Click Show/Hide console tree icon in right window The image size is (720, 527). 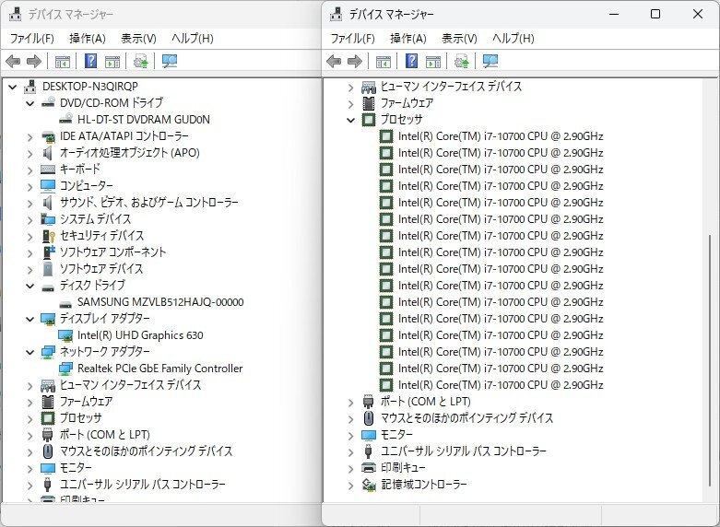[384, 61]
